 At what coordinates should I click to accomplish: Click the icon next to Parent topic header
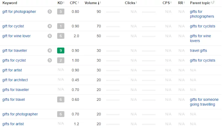coord(212,2)
